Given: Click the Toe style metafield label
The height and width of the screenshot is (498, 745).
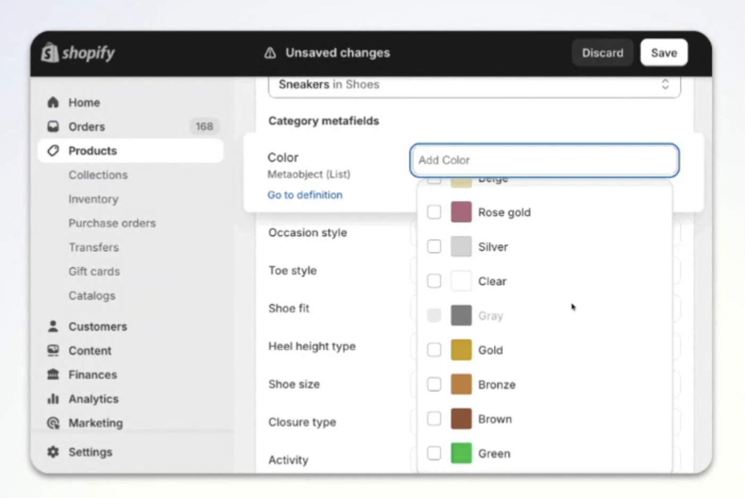Looking at the screenshot, I should click(293, 270).
